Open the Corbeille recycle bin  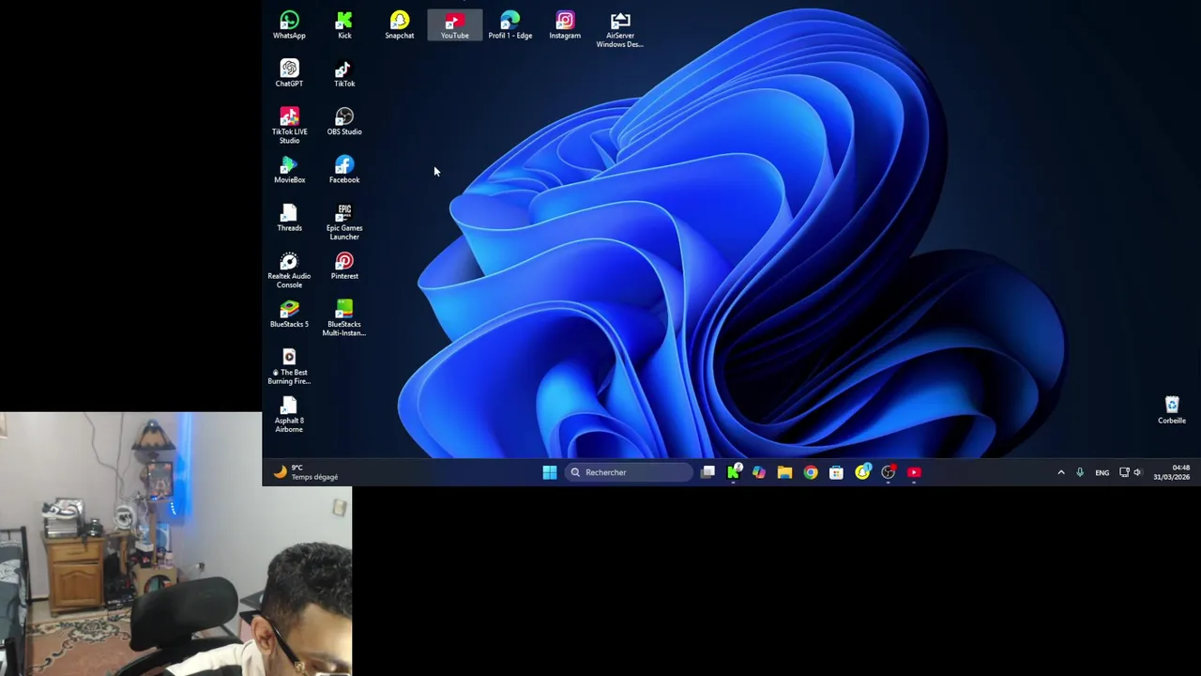[x=1172, y=410]
